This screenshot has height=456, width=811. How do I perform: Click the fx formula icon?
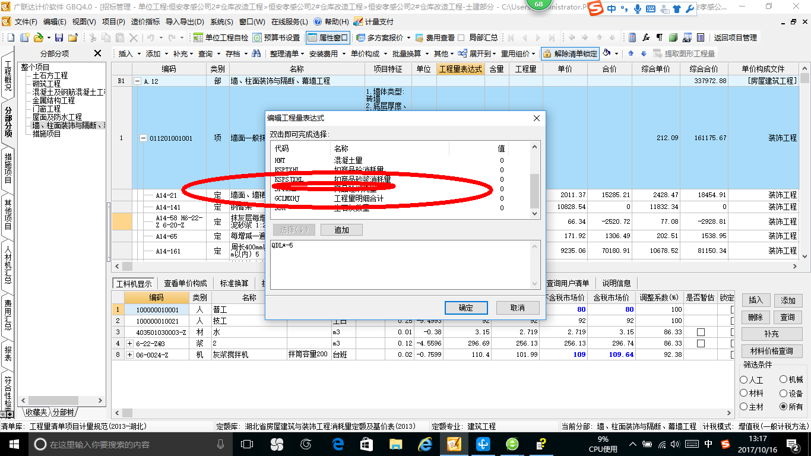(x=646, y=37)
